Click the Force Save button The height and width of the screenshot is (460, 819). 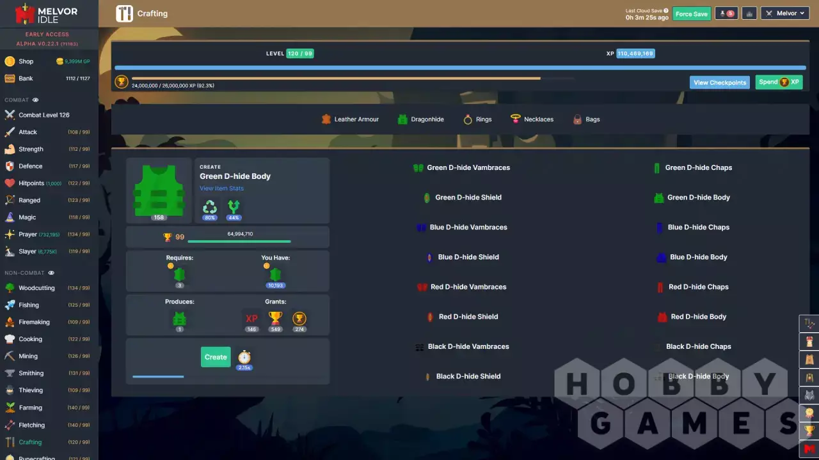tap(692, 14)
